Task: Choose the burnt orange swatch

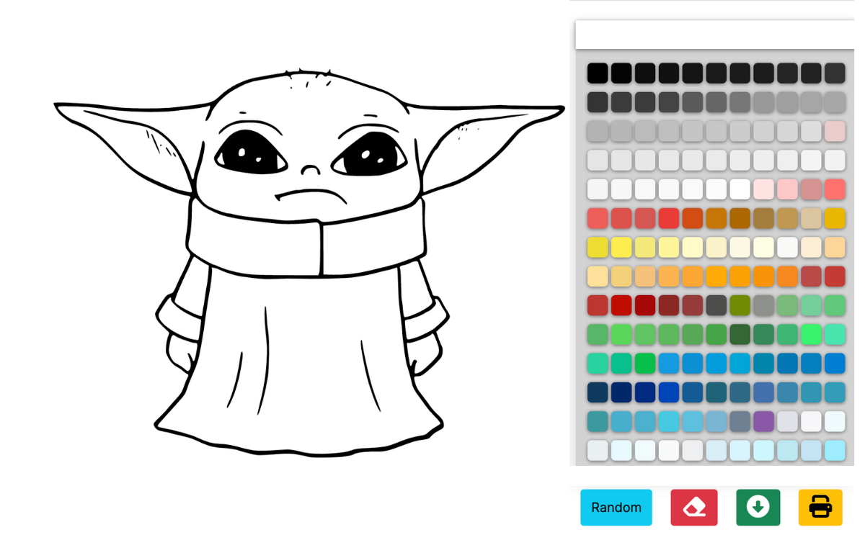Action: 692,218
